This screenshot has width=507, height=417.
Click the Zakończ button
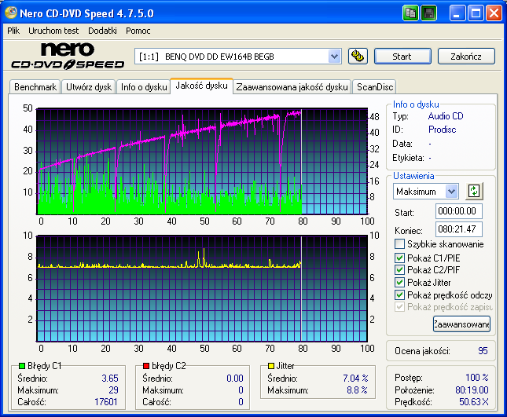click(x=466, y=57)
